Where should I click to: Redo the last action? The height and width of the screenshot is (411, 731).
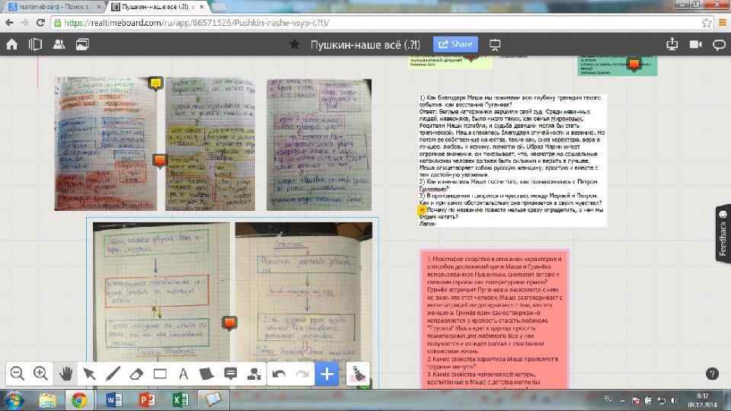302,374
